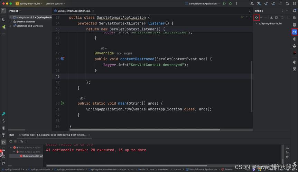Expand the External Libraries tree node

[x=11, y=22]
